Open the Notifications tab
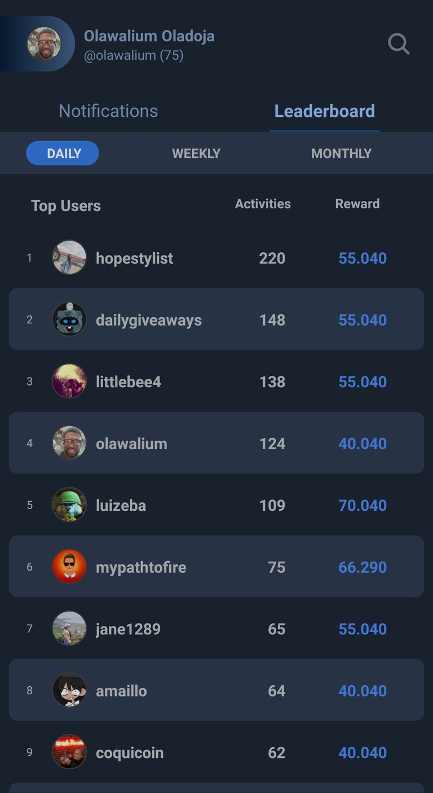The height and width of the screenshot is (793, 433). pos(108,111)
